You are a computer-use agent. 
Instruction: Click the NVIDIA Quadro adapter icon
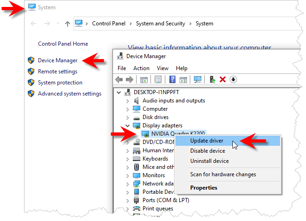pos(145,134)
